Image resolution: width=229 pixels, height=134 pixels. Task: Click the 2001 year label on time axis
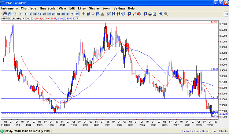108,125
